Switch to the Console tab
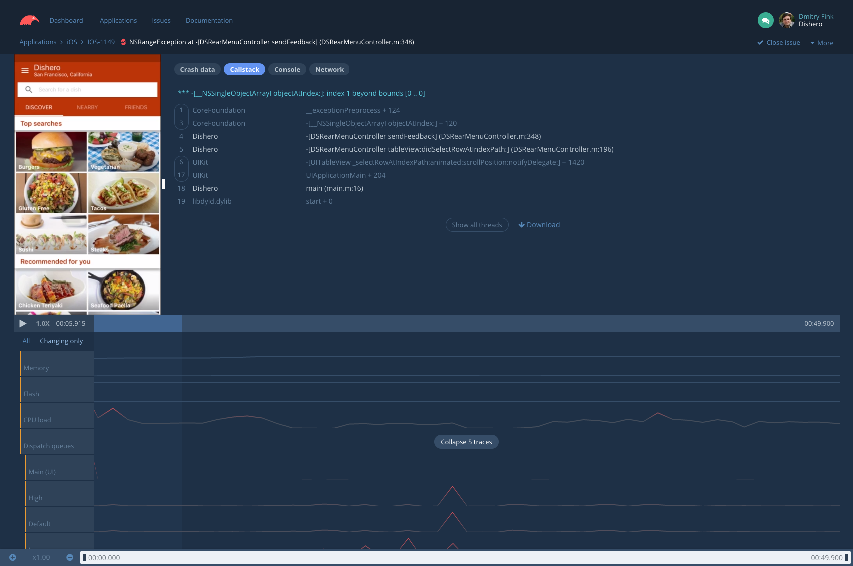The image size is (853, 566). 287,69
